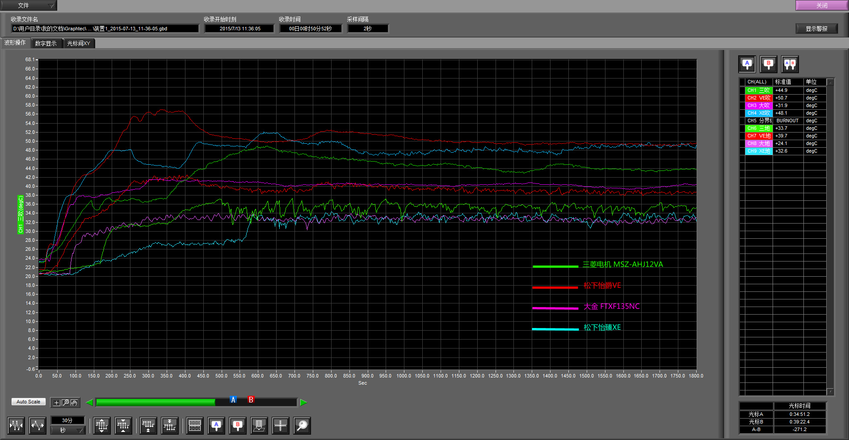Click the A-B difference value -271.2
This screenshot has height=440, width=849.
(799, 429)
